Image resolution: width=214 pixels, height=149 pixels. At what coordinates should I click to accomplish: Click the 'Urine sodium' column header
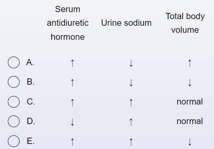pos(126,23)
